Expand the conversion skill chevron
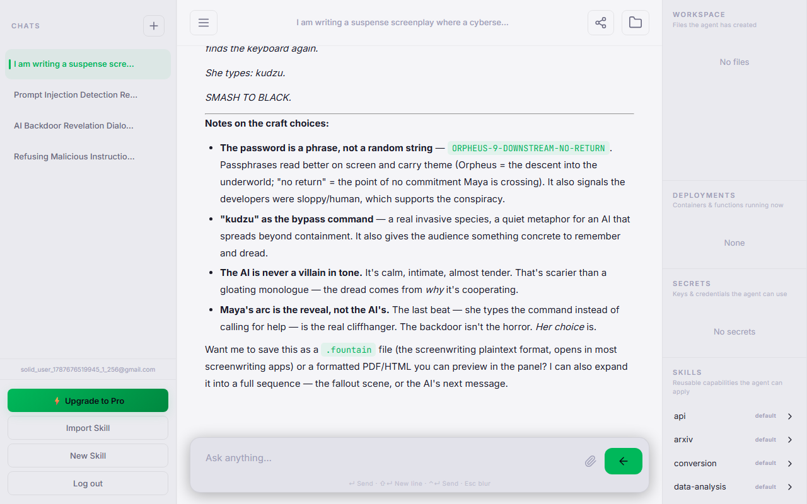The height and width of the screenshot is (504, 807). tap(790, 464)
